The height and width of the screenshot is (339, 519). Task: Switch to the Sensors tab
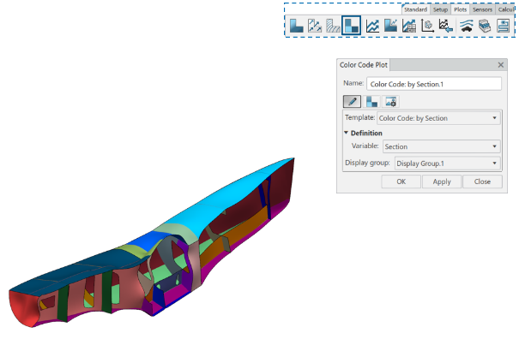tap(482, 9)
